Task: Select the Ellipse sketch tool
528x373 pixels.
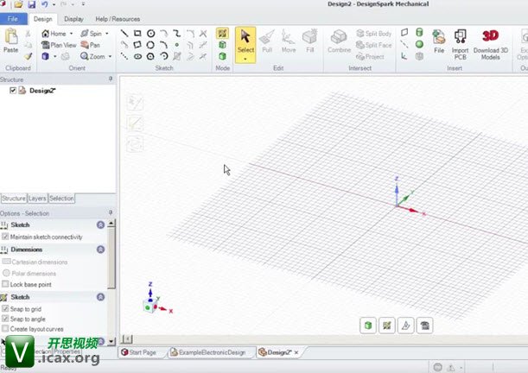Action: point(137,56)
